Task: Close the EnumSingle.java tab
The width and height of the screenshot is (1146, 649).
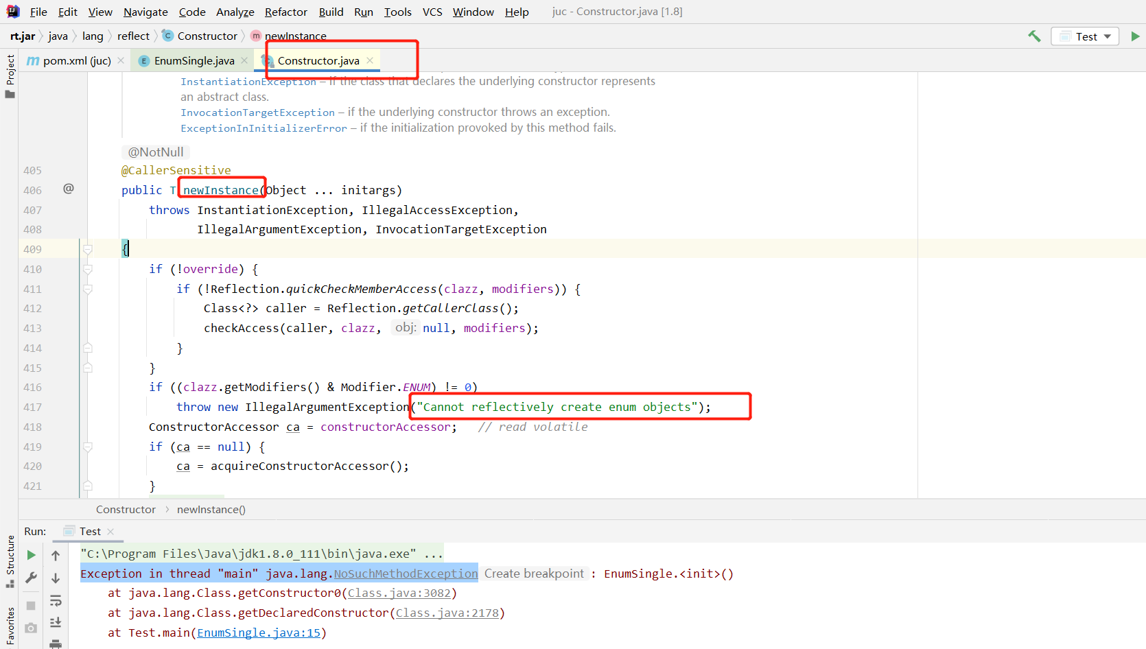Action: pyautogui.click(x=244, y=60)
